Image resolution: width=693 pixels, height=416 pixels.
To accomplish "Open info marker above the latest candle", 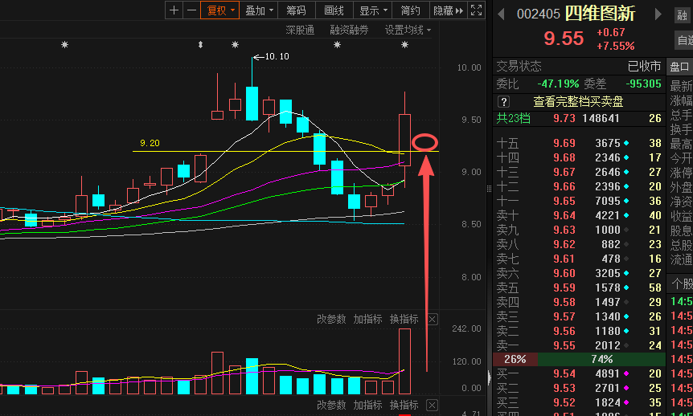I will [404, 45].
